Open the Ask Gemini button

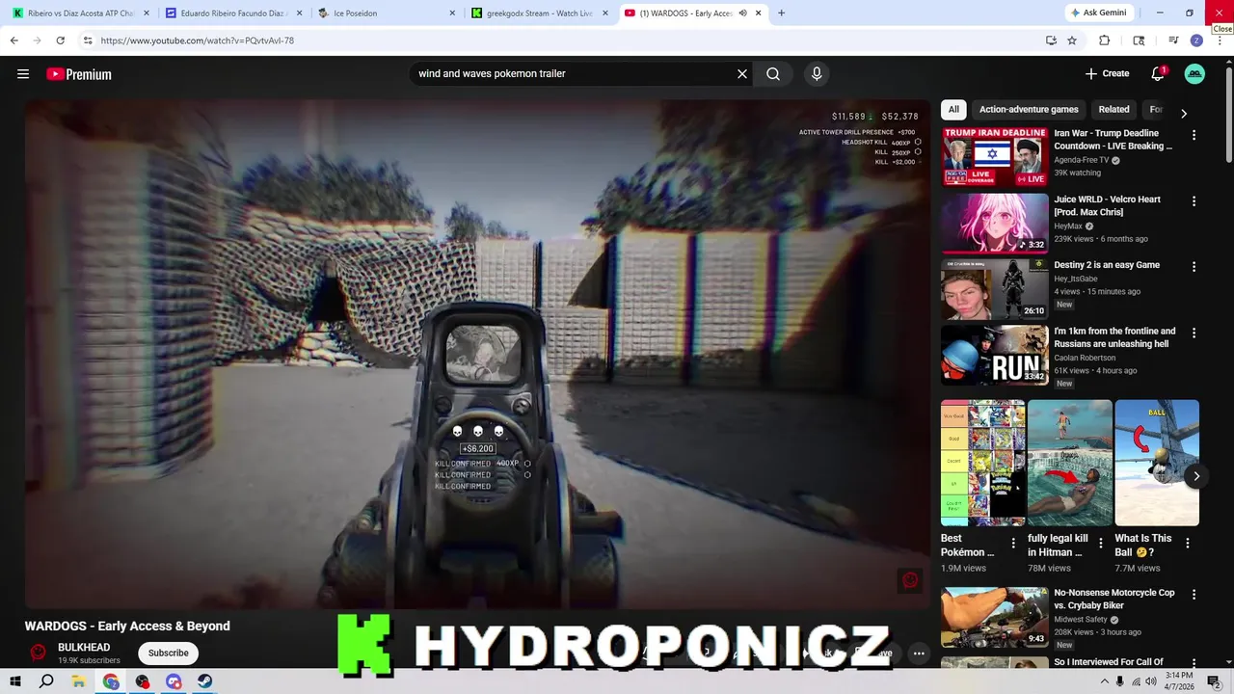1099,13
